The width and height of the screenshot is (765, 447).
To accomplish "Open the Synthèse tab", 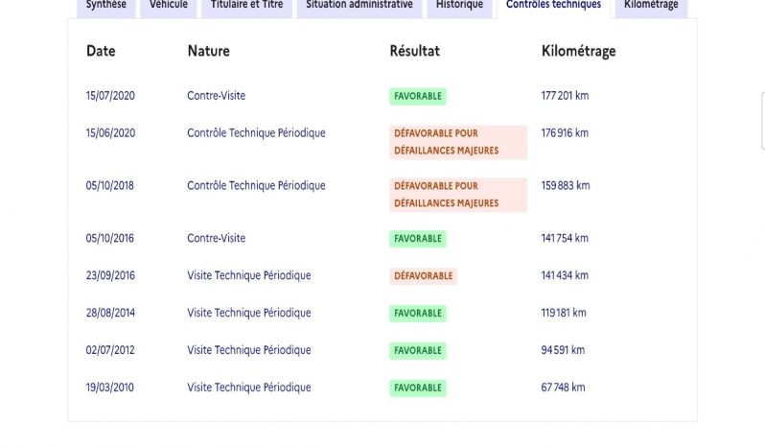I will click(105, 8).
